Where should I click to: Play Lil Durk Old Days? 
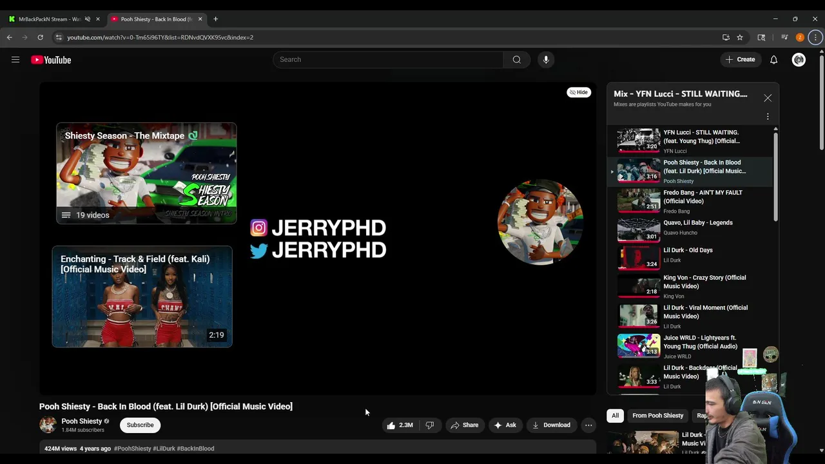click(x=690, y=256)
